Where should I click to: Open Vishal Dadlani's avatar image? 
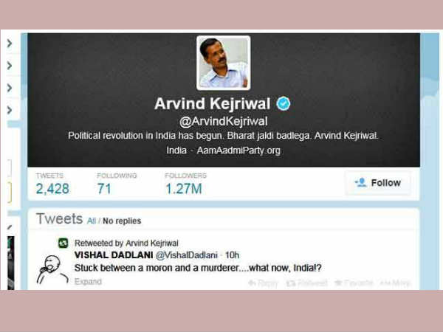[x=52, y=269]
